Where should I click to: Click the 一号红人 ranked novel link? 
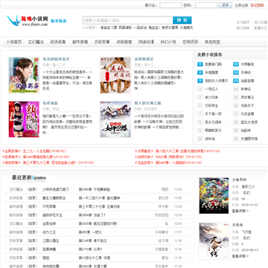click(x=211, y=89)
